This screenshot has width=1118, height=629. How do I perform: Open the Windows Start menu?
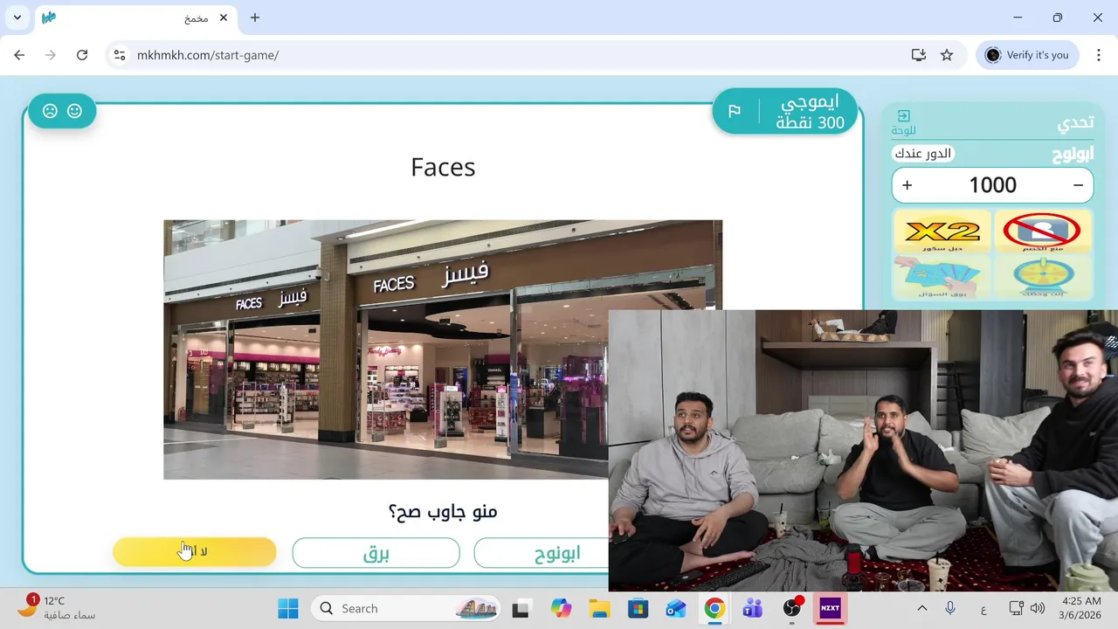tap(287, 609)
